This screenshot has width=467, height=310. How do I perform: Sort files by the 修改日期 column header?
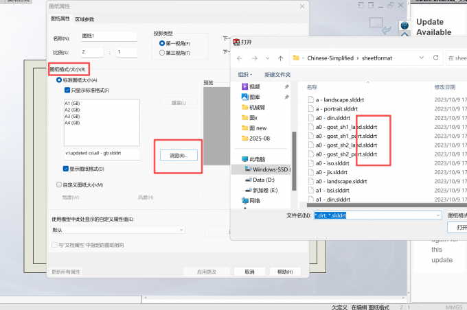coord(444,87)
